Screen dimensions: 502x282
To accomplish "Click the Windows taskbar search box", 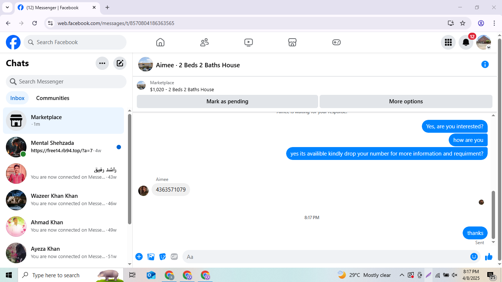I will [71, 275].
